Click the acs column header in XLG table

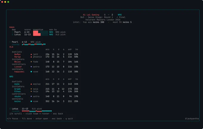(x=47, y=50)
